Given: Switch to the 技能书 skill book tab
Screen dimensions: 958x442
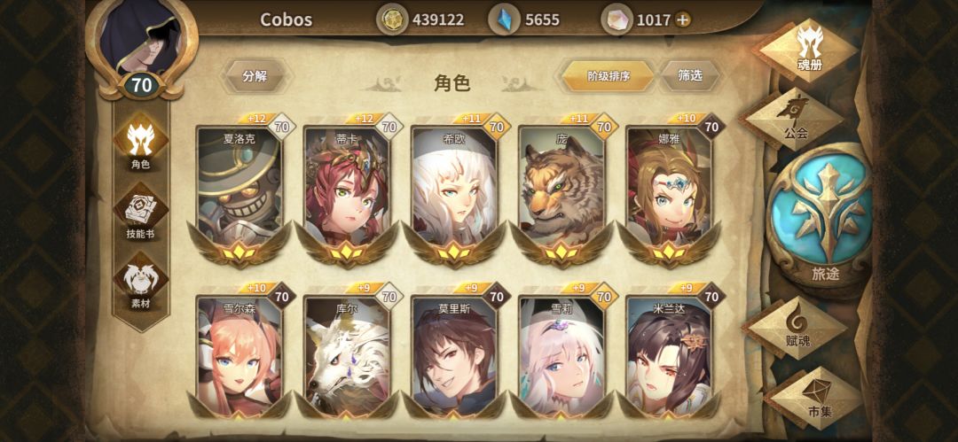Looking at the screenshot, I should 140,212.
